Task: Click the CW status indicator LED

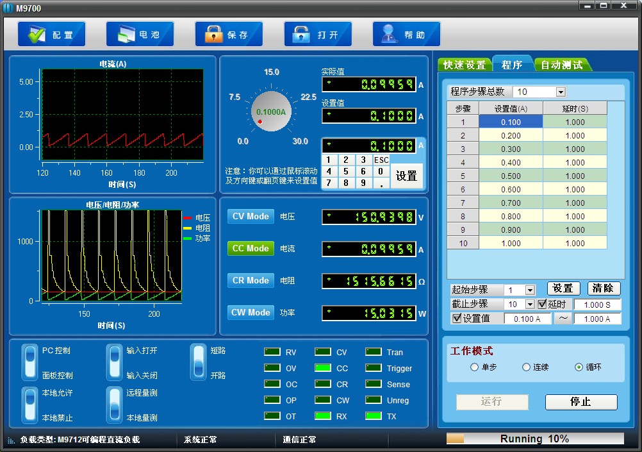Action: [x=323, y=400]
